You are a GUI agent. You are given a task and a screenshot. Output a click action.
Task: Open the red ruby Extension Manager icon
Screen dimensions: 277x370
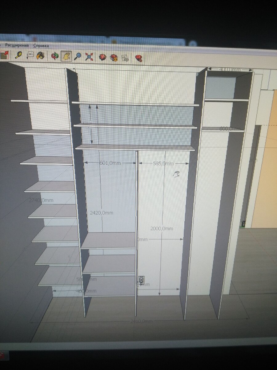(138, 58)
